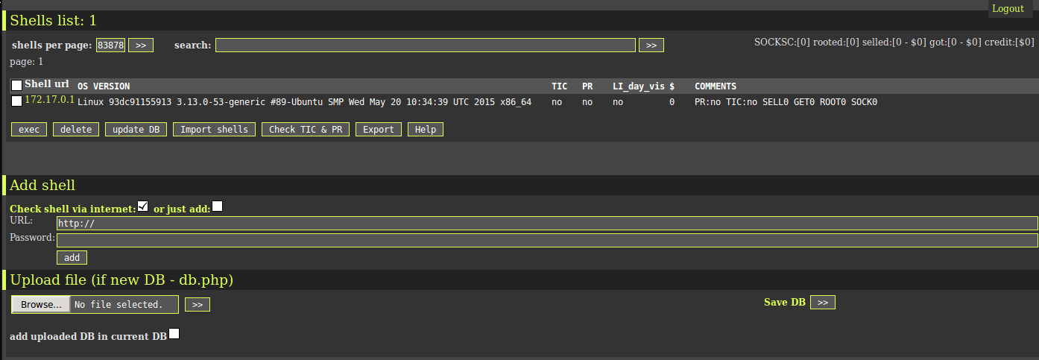Click the Logout link
1039x360 pixels.
[1008, 8]
